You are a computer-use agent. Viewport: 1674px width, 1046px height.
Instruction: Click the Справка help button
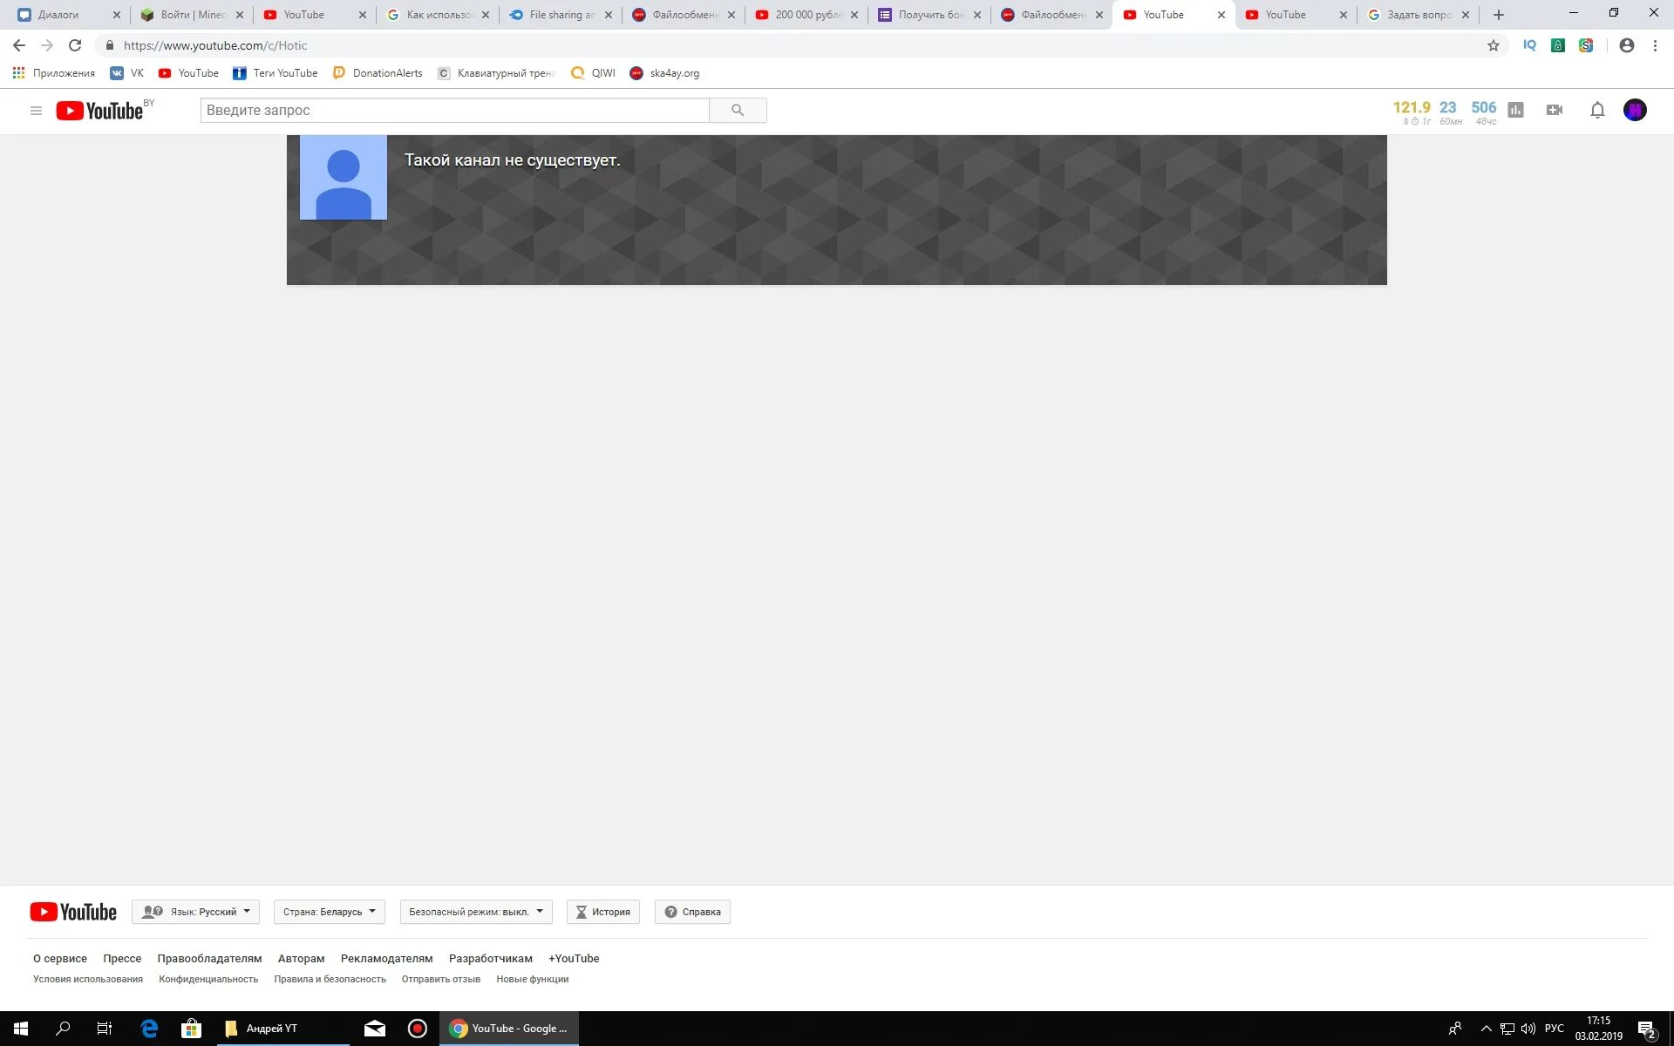click(692, 912)
